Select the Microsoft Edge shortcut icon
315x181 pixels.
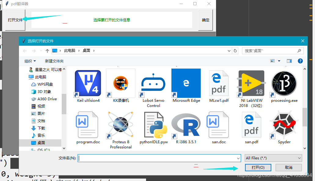pyautogui.click(x=186, y=83)
